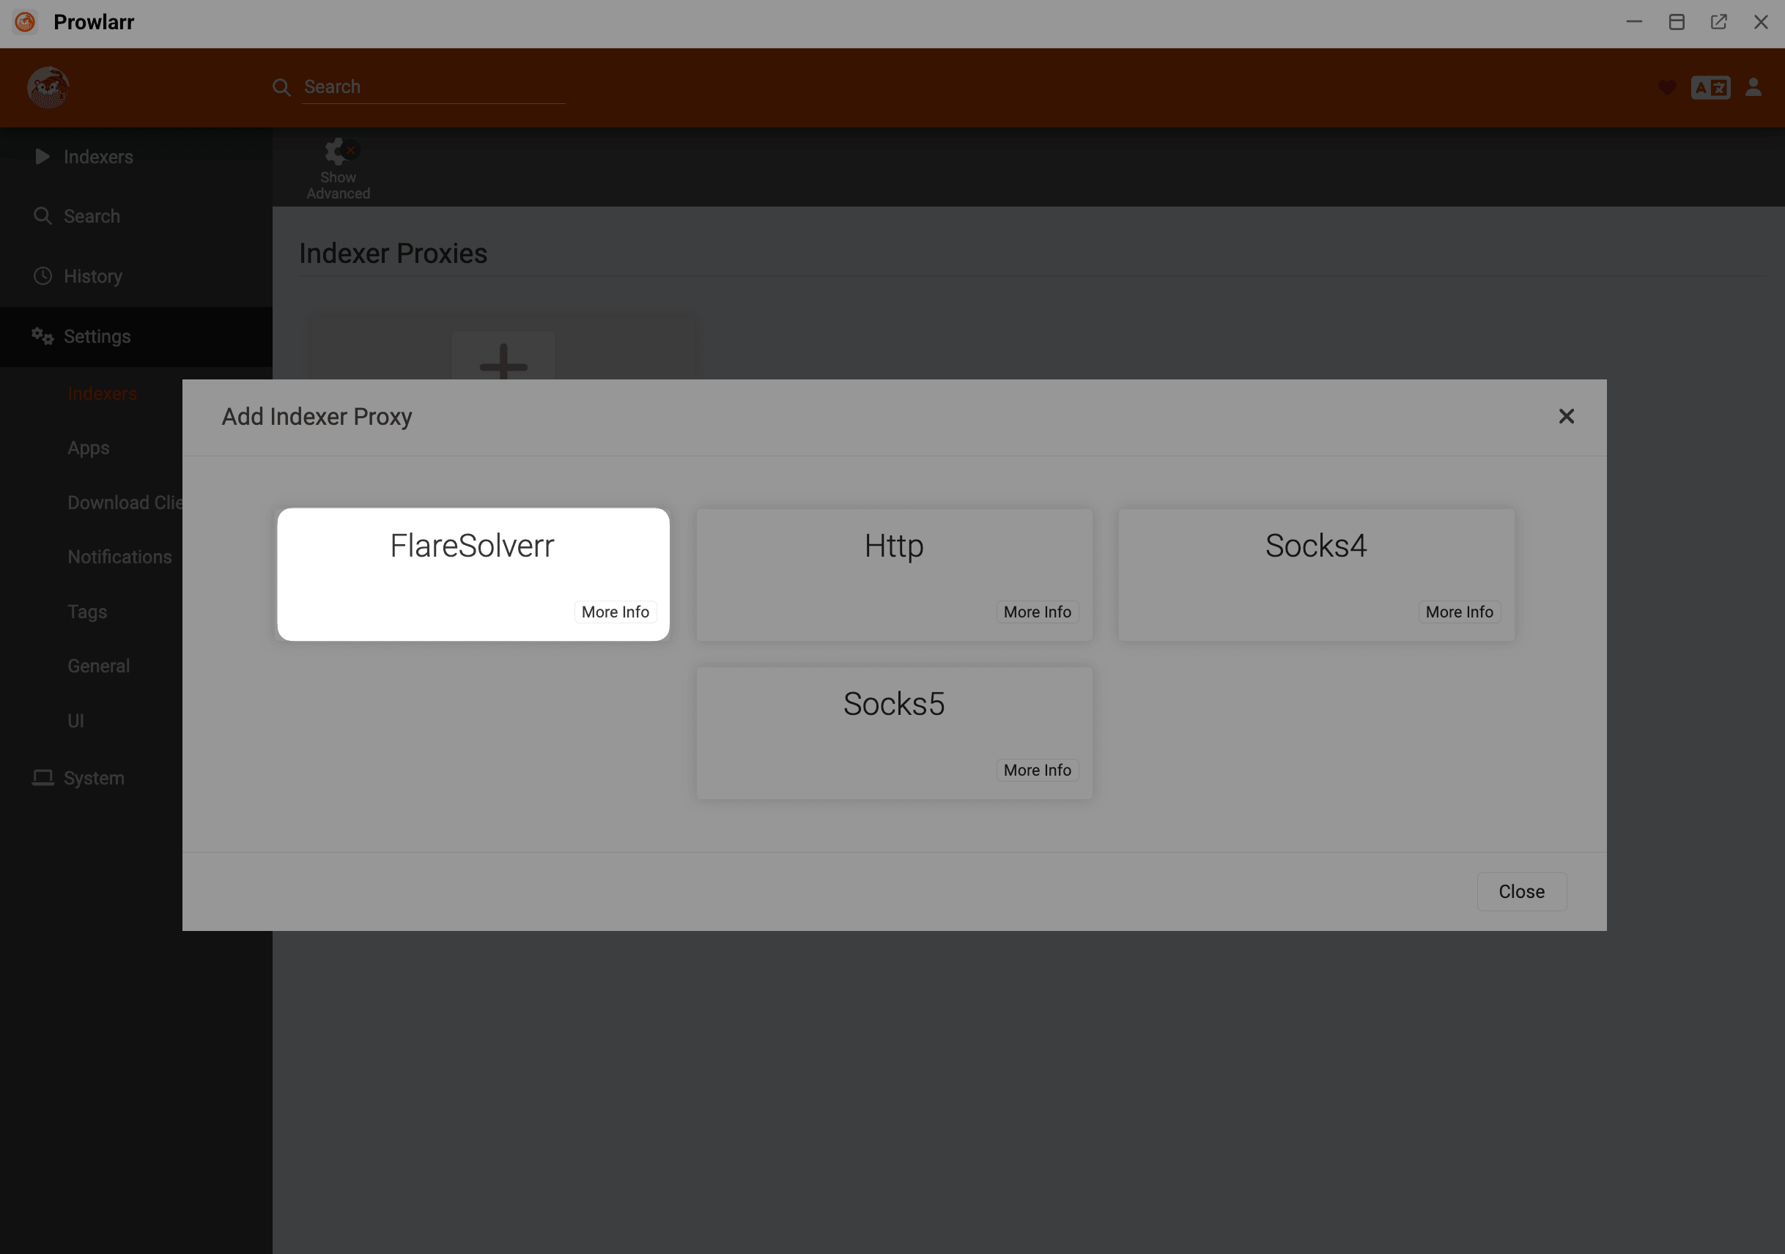View More Info for FlareSolverr
1785x1254 pixels.
614,612
